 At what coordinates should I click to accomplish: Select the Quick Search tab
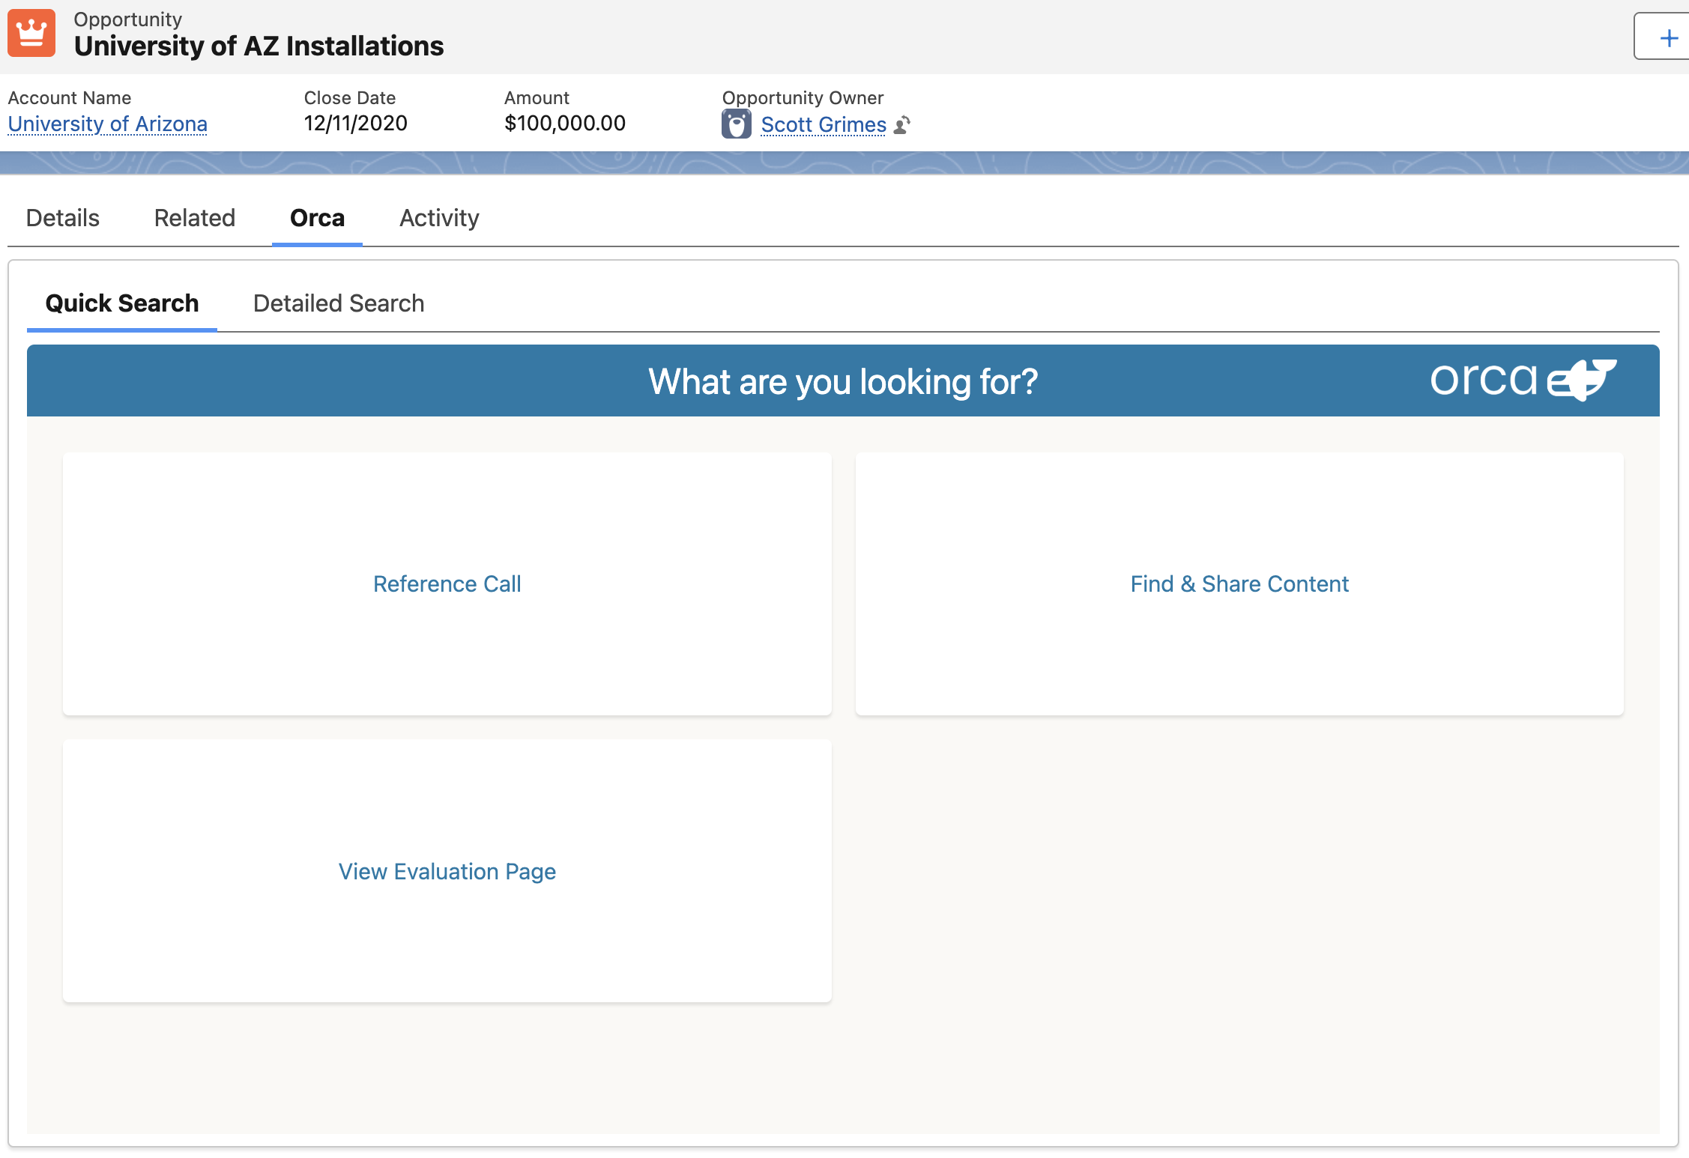point(121,303)
